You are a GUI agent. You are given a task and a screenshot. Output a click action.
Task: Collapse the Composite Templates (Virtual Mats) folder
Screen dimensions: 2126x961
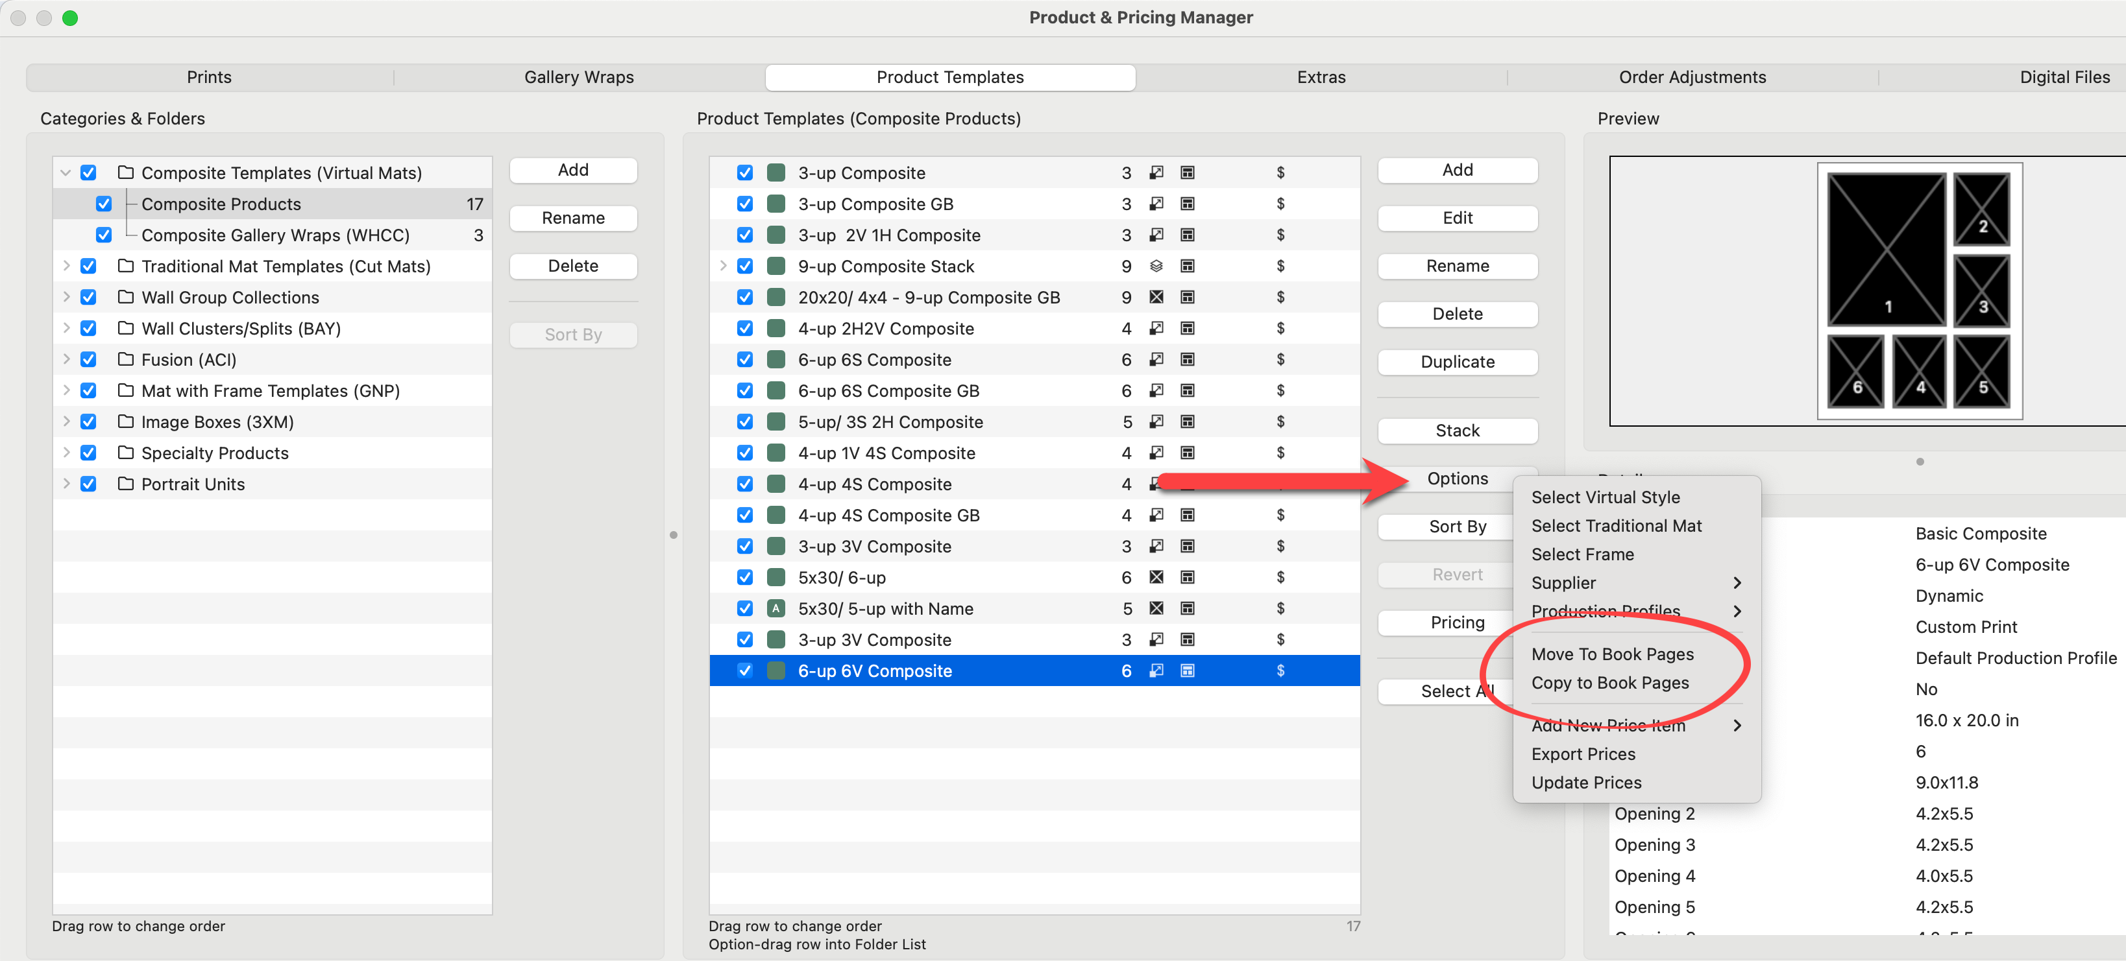[66, 173]
